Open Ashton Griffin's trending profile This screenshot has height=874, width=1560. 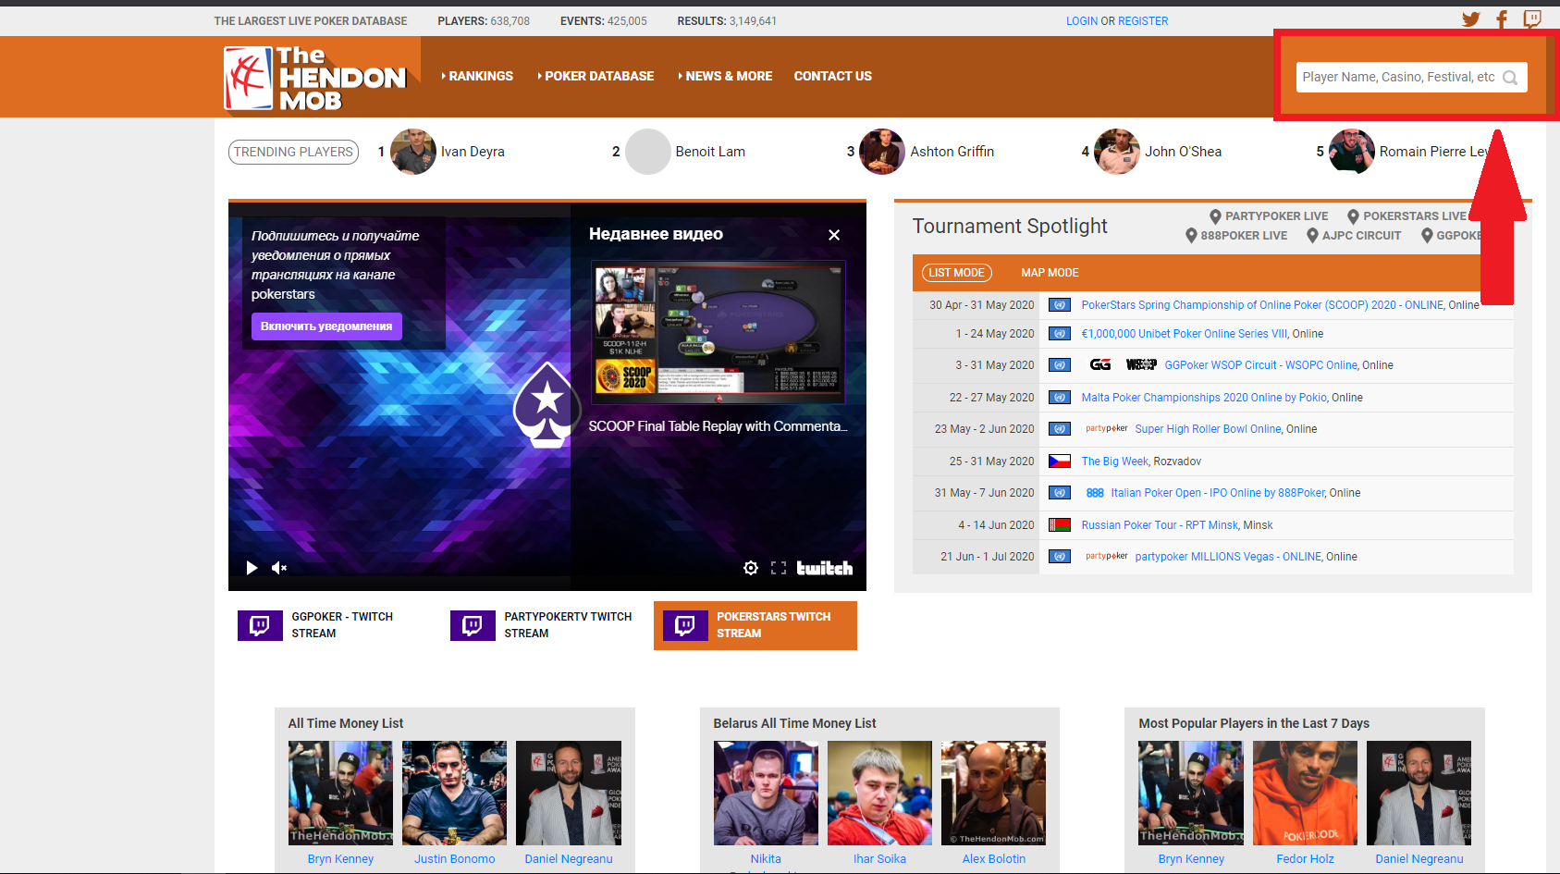(952, 152)
